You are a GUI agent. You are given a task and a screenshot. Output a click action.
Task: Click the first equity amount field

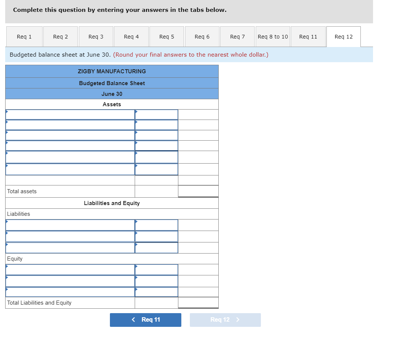[x=157, y=270]
